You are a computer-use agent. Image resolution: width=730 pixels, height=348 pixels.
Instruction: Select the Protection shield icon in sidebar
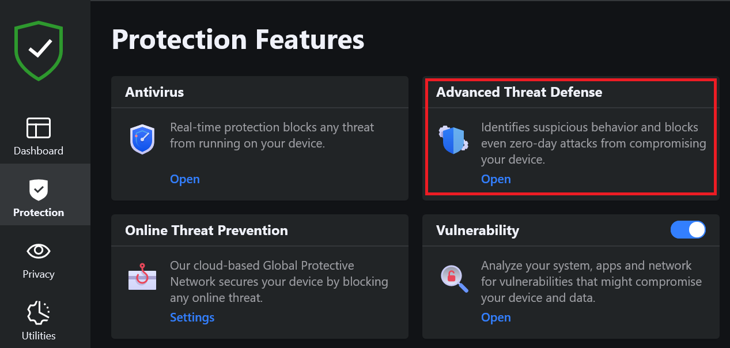39,189
